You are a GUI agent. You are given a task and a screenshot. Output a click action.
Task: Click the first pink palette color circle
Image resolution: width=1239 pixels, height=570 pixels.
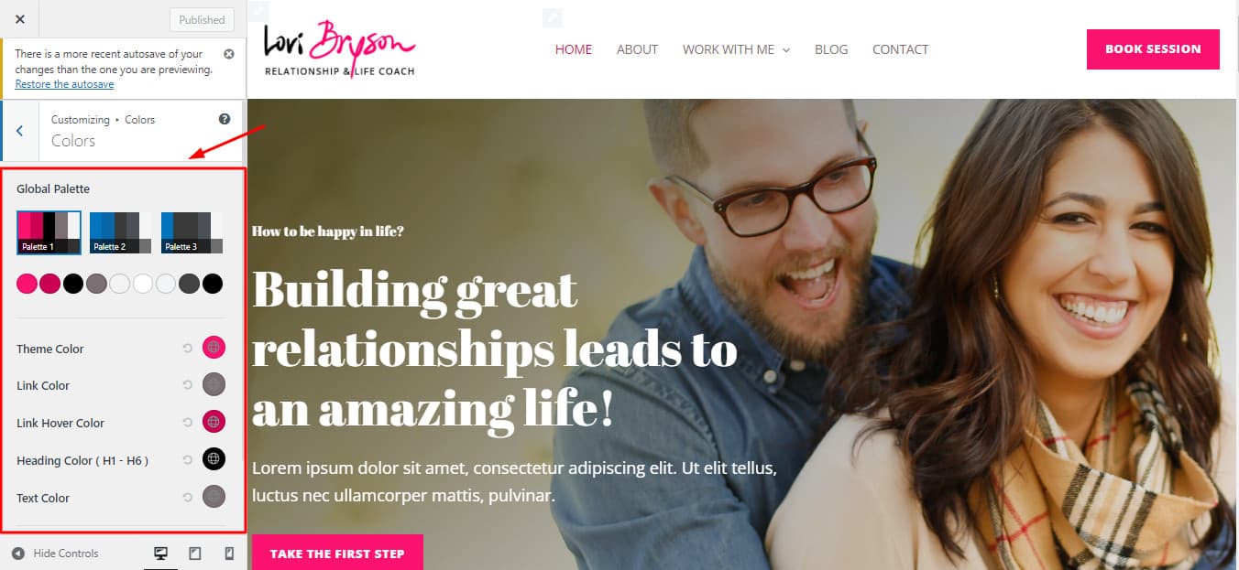27,284
